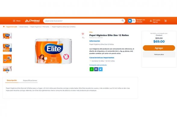Share product on Twitter
Image resolution: width=177 pixels, height=117 pixels.
click(101, 69)
